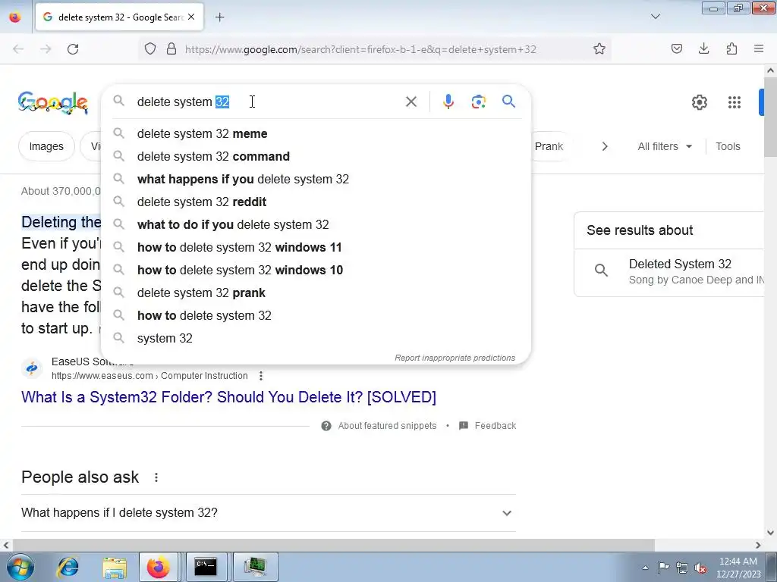The width and height of the screenshot is (777, 582).
Task: Open the easeus.com Computer Instruction breadcrumb
Action: [x=149, y=376]
